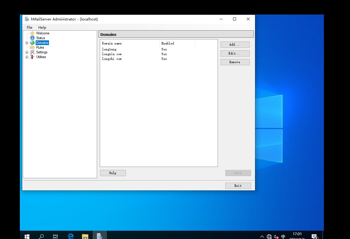Click the Edit... domain button
Image resolution: width=350 pixels, height=239 pixels.
(x=235, y=53)
